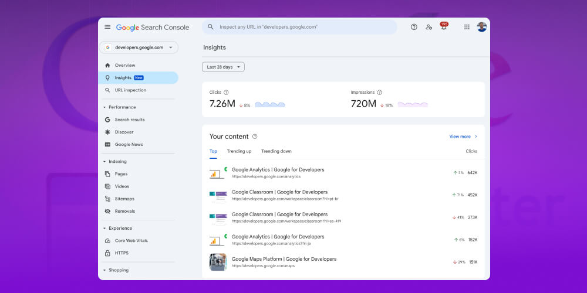Image resolution: width=587 pixels, height=293 pixels.
Task: Click the Pages icon in sidebar
Action: (x=107, y=174)
